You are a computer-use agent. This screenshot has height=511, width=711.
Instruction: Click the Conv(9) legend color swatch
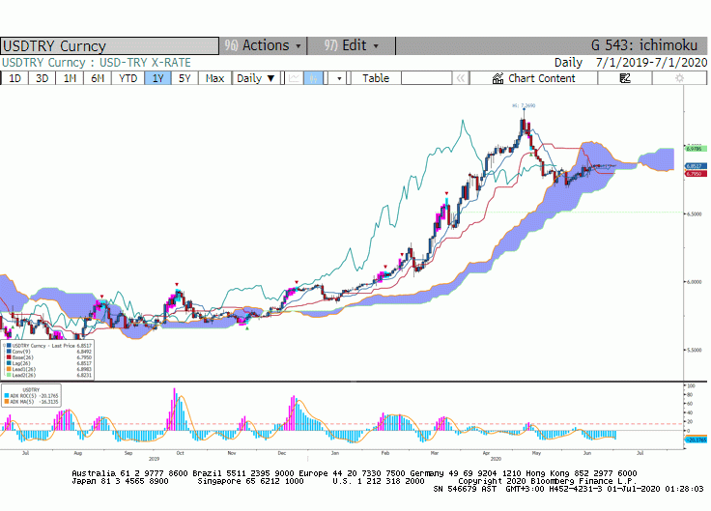pos(9,352)
